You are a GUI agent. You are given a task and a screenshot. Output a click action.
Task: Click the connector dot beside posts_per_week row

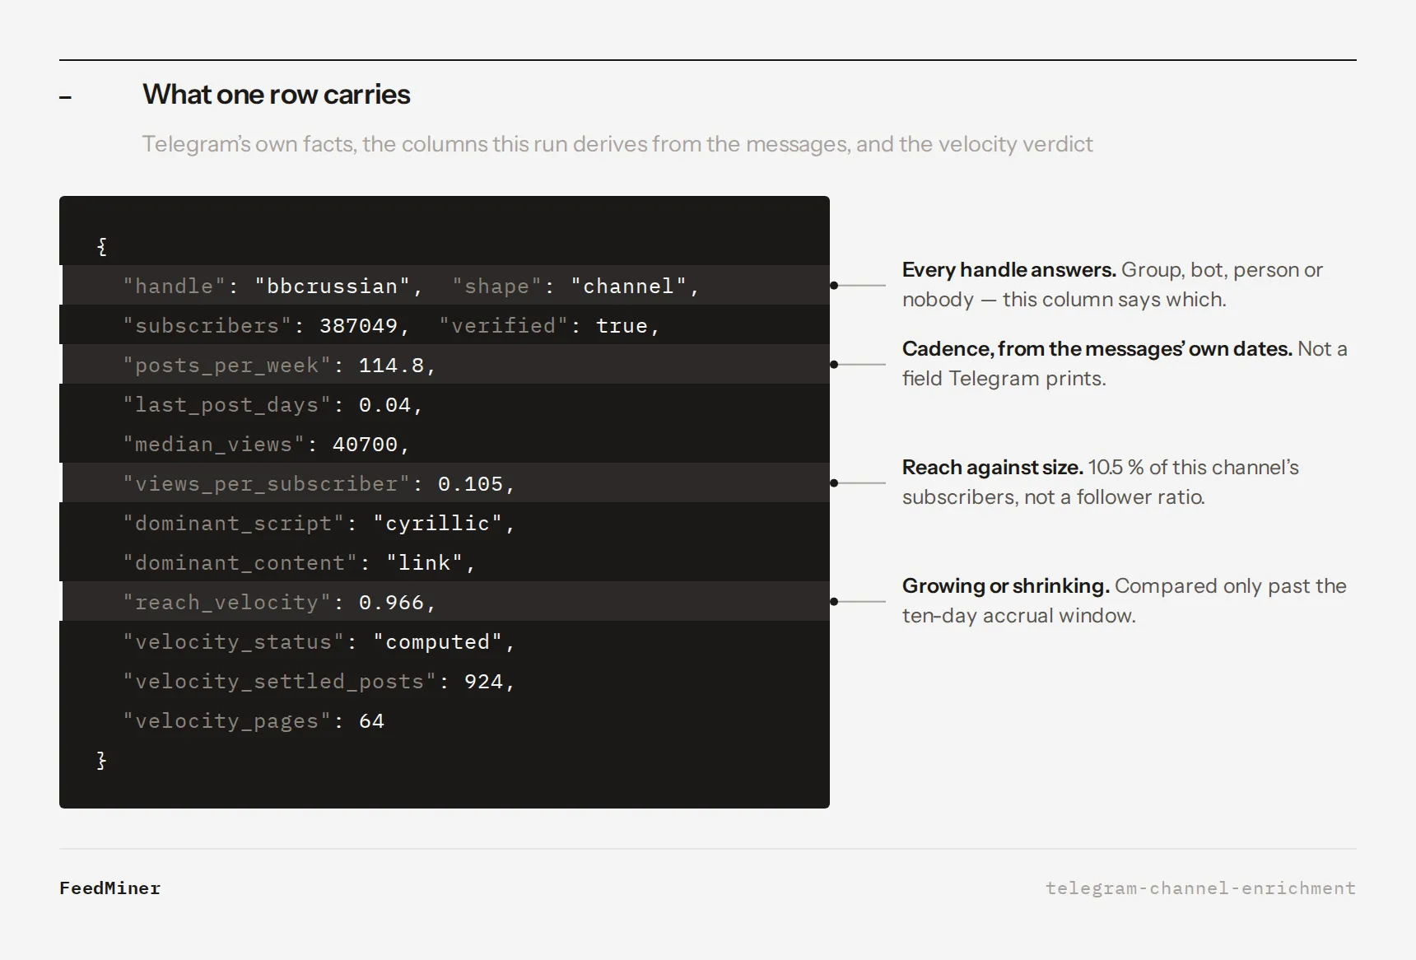pyautogui.click(x=834, y=365)
